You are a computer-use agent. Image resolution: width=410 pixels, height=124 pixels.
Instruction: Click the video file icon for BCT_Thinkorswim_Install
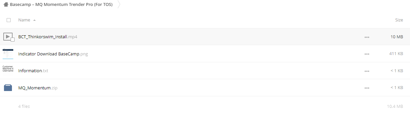[x=8, y=37]
